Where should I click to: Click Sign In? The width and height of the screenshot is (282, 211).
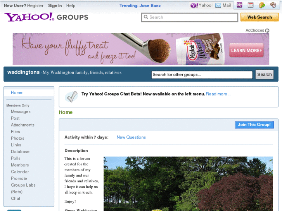tap(55, 5)
